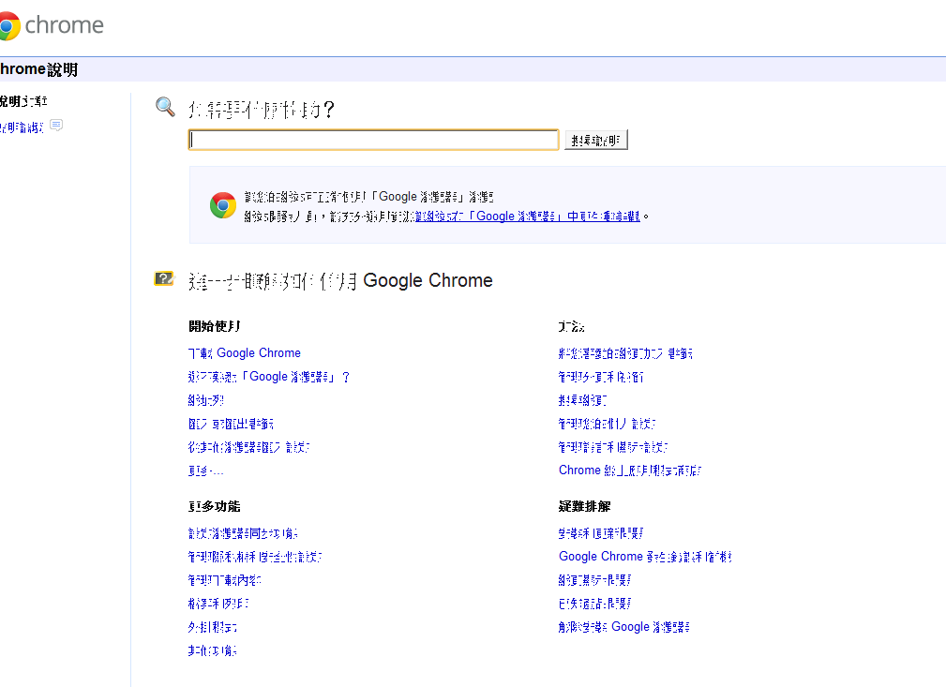Open the link ending in an ellipsis under 開始使用
This screenshot has width=946, height=687.
pyautogui.click(x=205, y=470)
